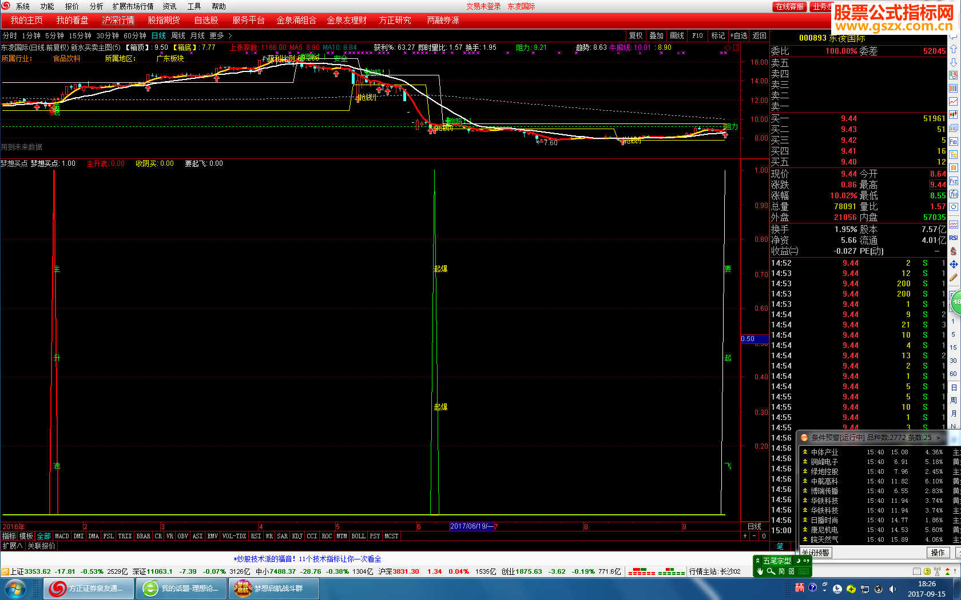Open the Windows Start button
The image size is (961, 600).
15,588
